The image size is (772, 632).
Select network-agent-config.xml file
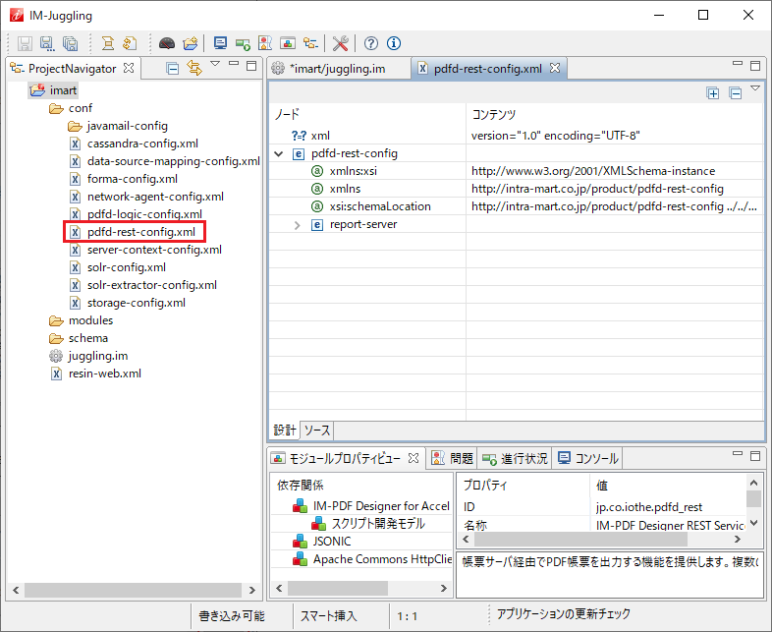(146, 197)
